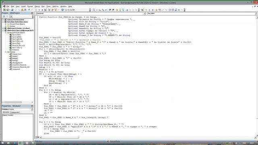258x145 pixels.
Task: Open Watch Window from Debug toolbar
Action: tap(176, 10)
